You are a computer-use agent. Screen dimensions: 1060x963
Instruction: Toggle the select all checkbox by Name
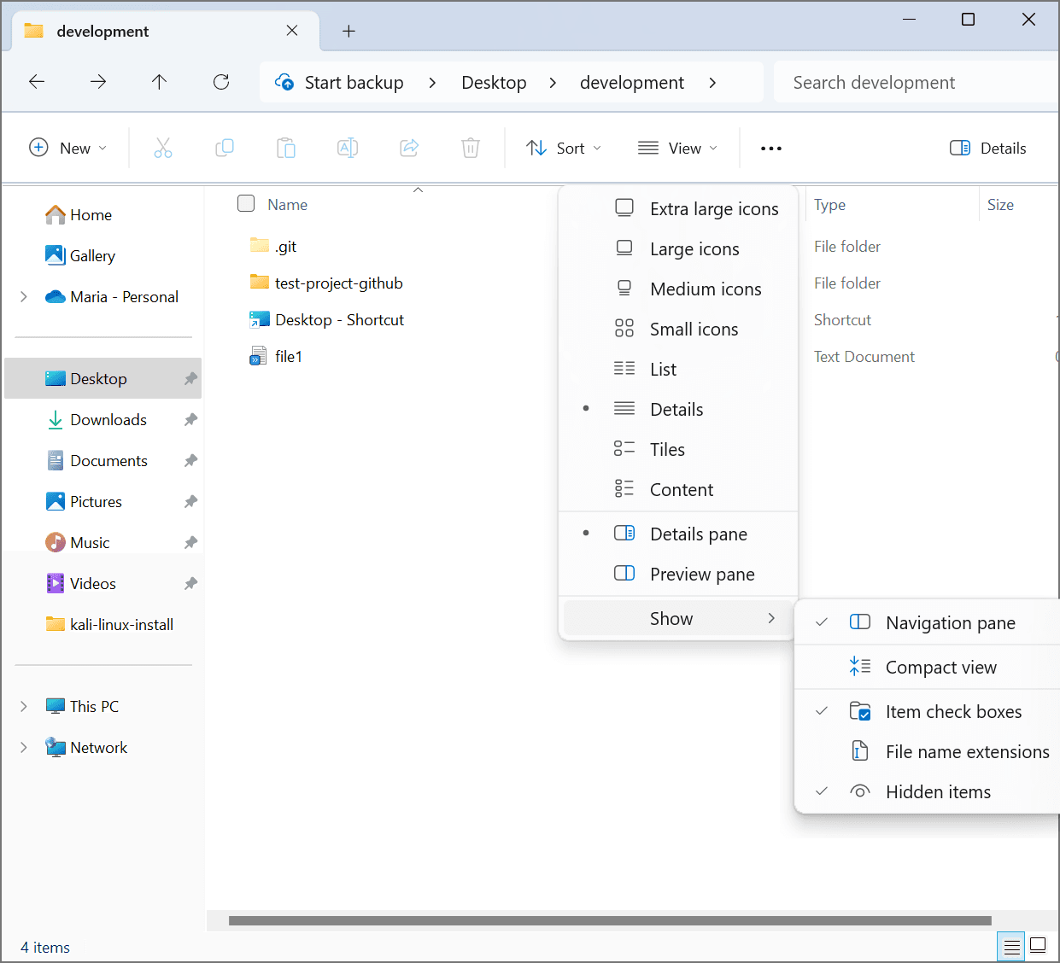click(246, 204)
